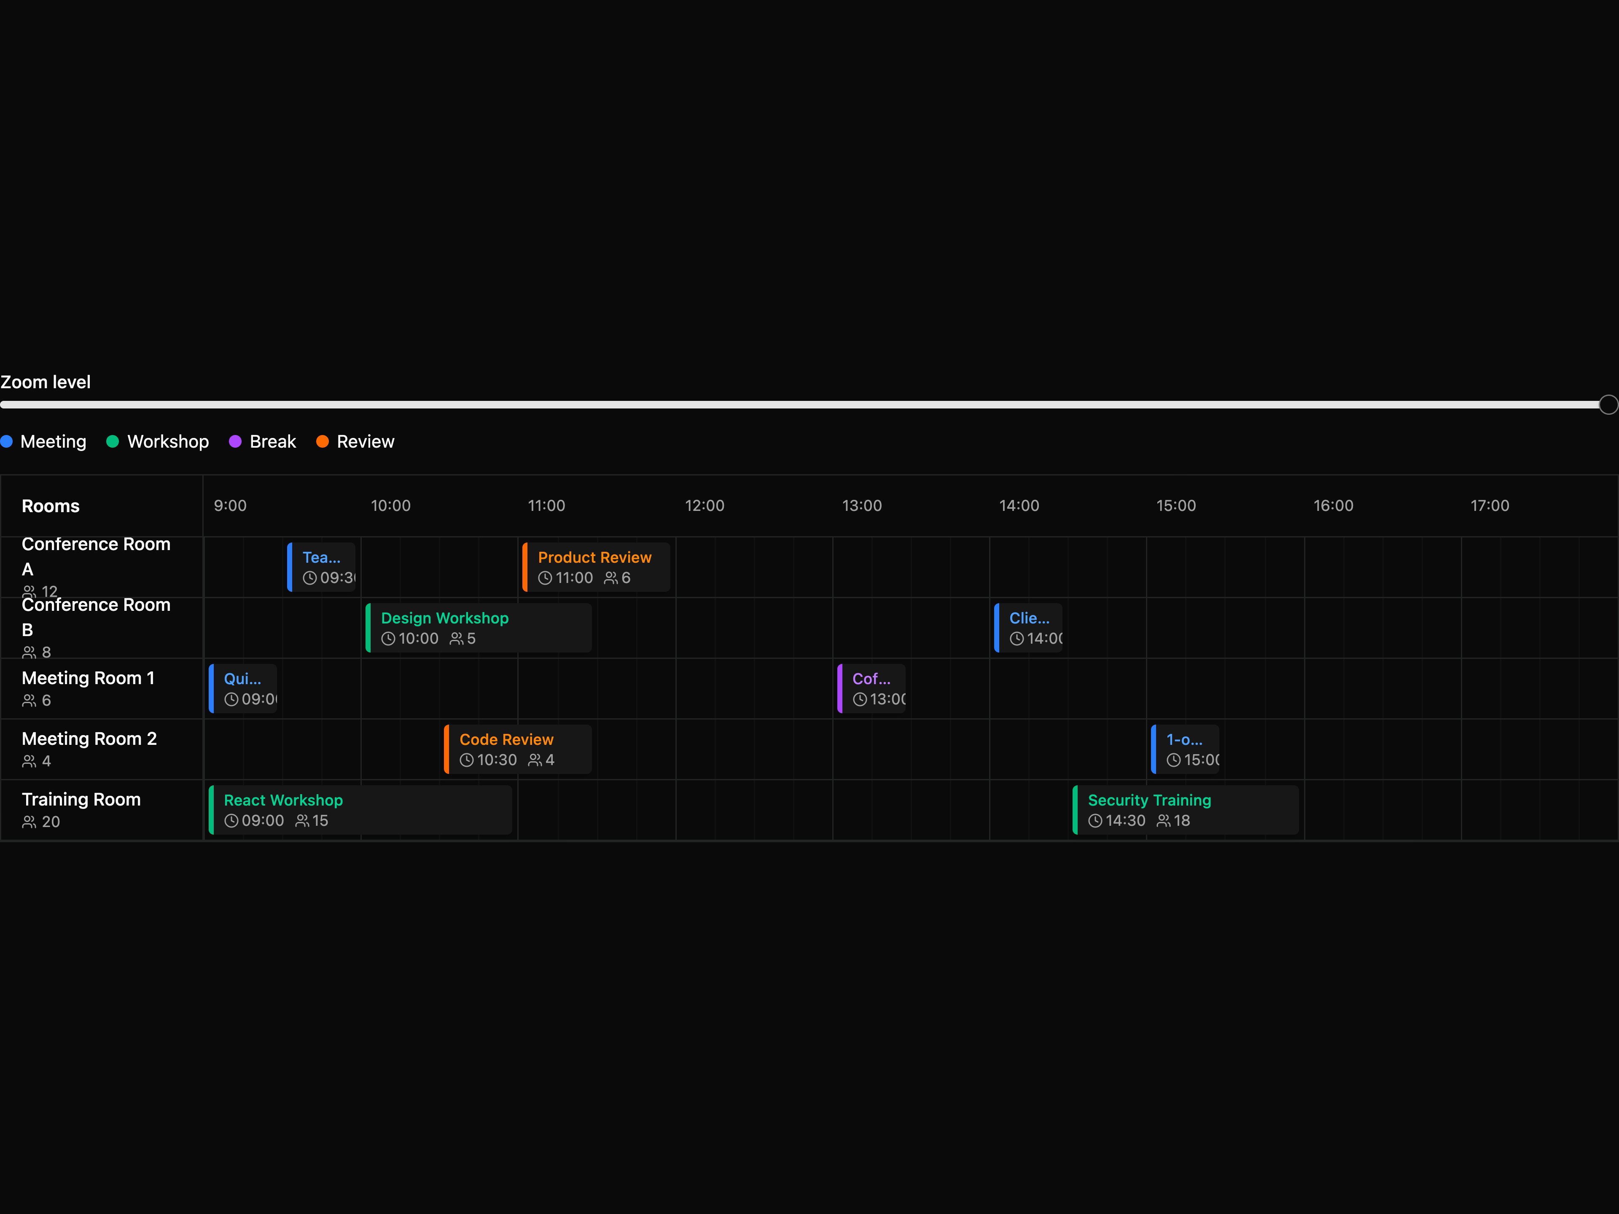Image resolution: width=1619 pixels, height=1214 pixels.
Task: Click the blue Meeting legend dot
Action: pos(7,441)
